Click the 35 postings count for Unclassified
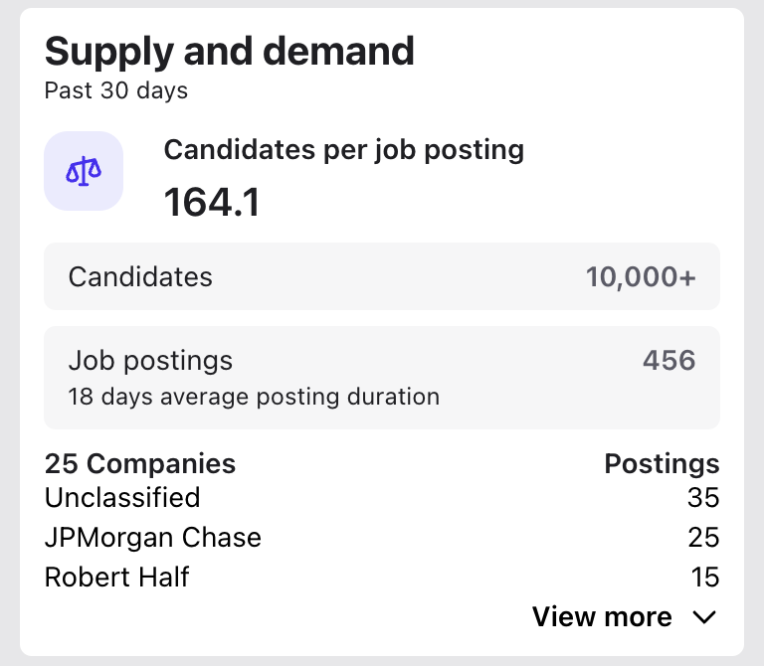The image size is (764, 666). click(x=703, y=497)
